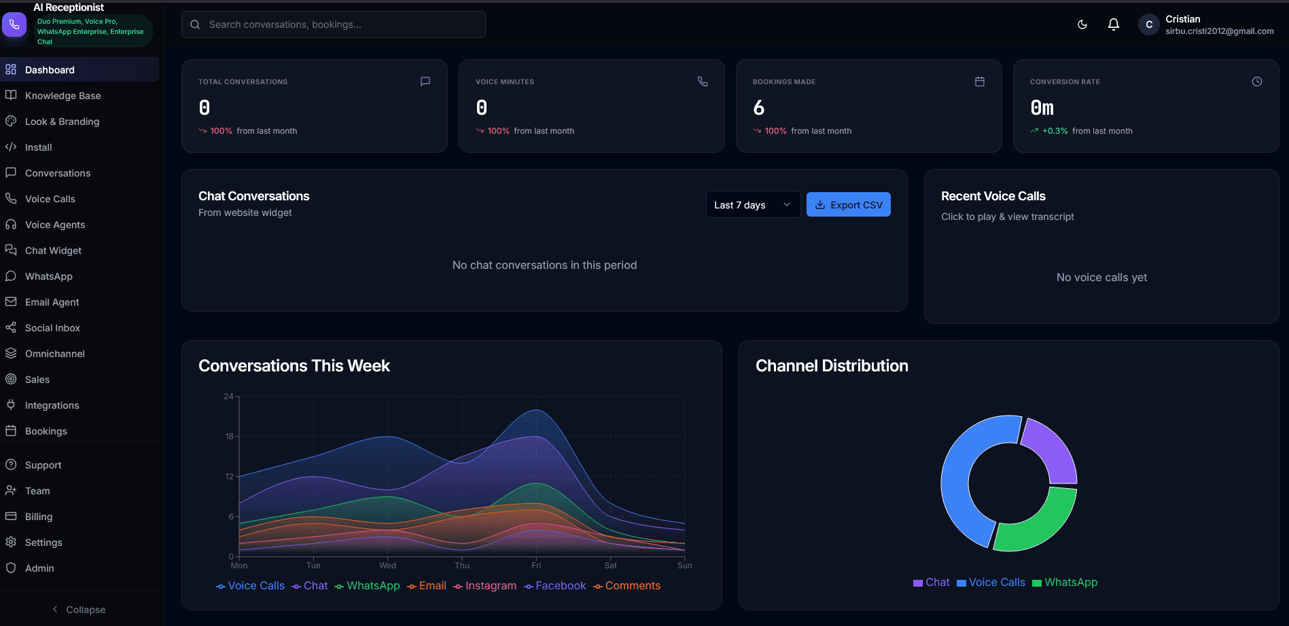Screen dimensions: 1289x626
Task: Click the user avatar with letter C
Action: tap(1149, 24)
